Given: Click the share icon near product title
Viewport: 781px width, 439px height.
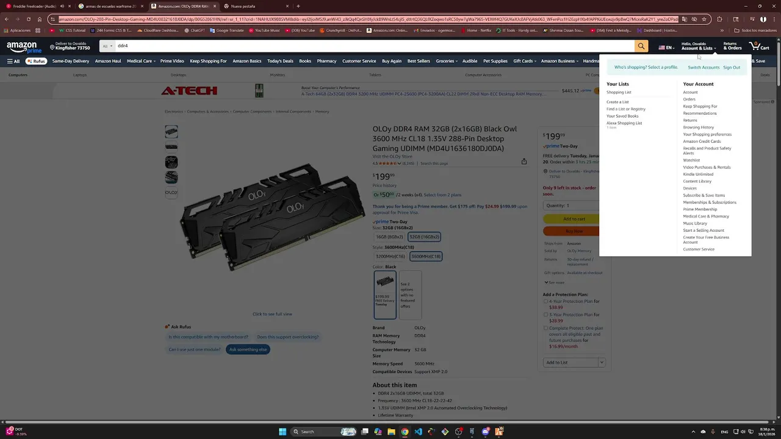Looking at the screenshot, I should [x=524, y=162].
